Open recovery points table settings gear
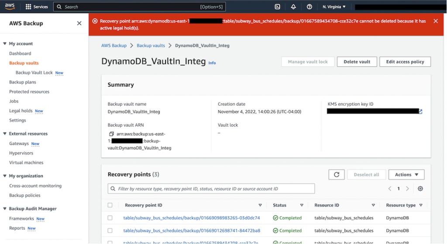Image resolution: width=447 pixels, height=244 pixels. 420,189
